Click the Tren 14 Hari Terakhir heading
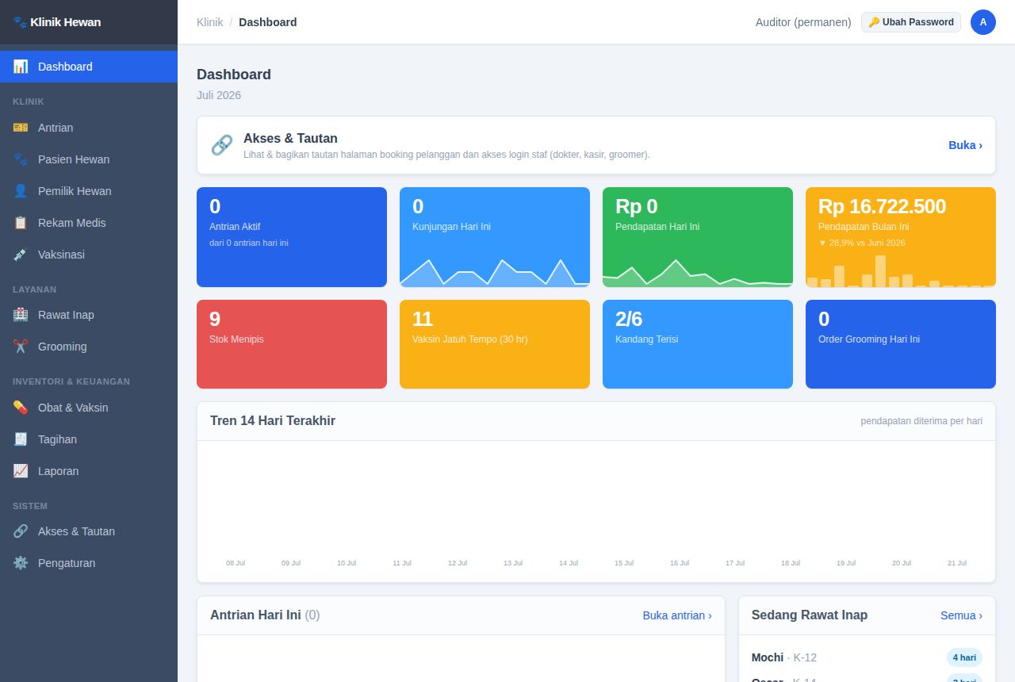 pyautogui.click(x=273, y=421)
